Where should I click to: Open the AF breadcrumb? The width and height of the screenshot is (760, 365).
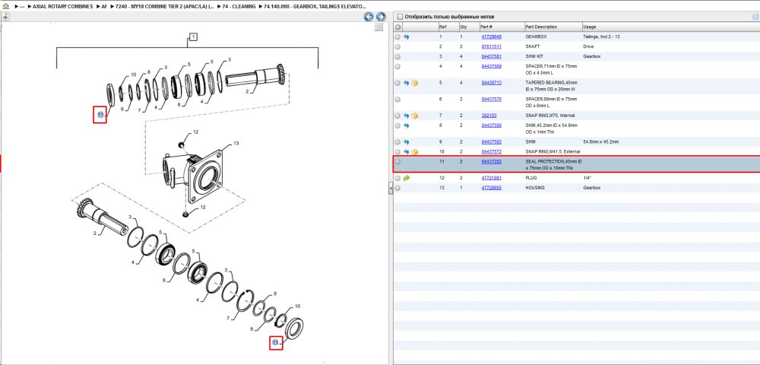click(x=104, y=6)
